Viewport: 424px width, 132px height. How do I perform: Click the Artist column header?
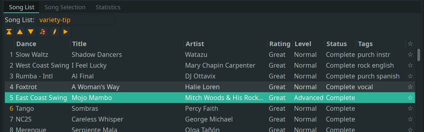click(x=195, y=44)
